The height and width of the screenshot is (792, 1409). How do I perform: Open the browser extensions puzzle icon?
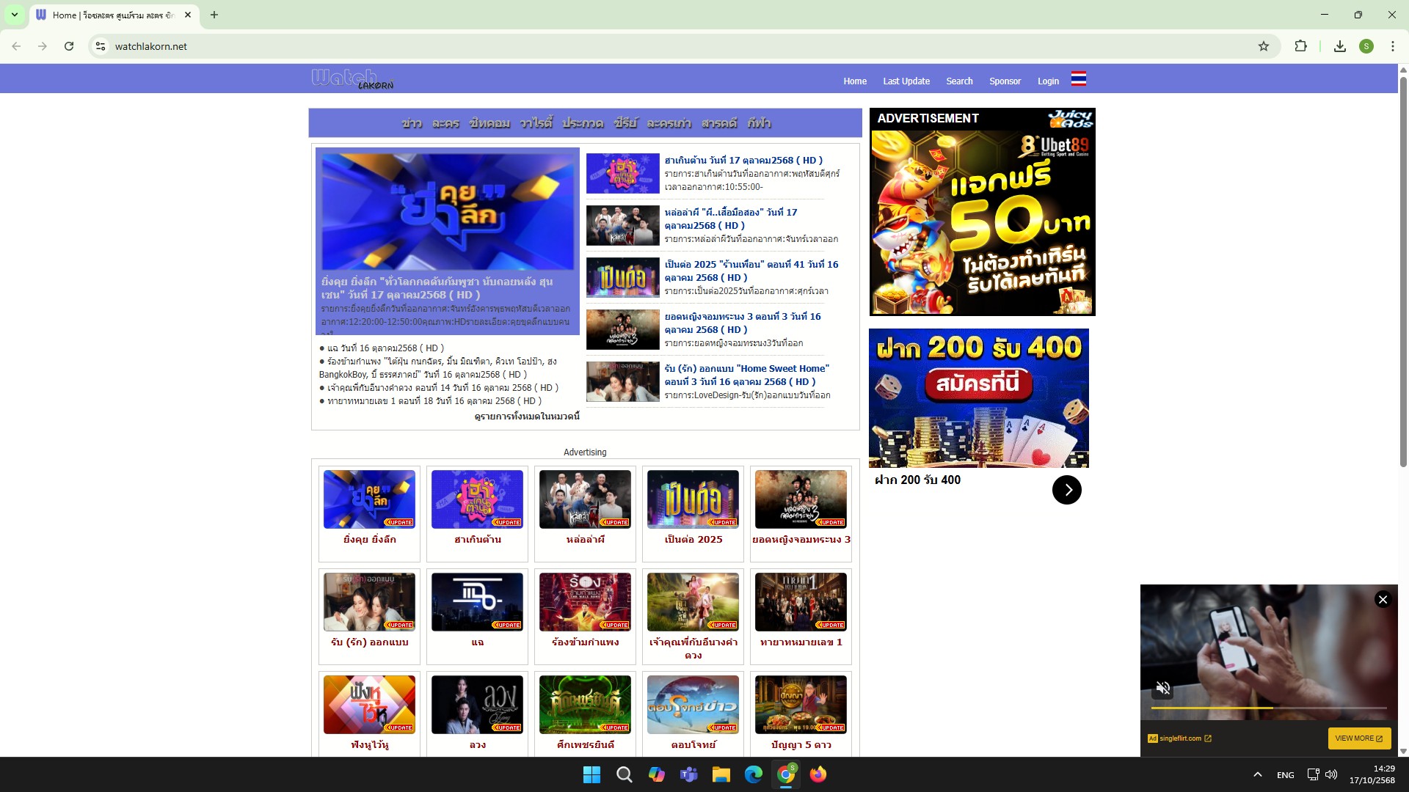click(x=1300, y=46)
